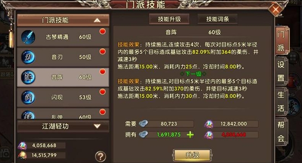Close the 门派技能 window
Viewport: 302px width, 163px height.
tap(276, 9)
